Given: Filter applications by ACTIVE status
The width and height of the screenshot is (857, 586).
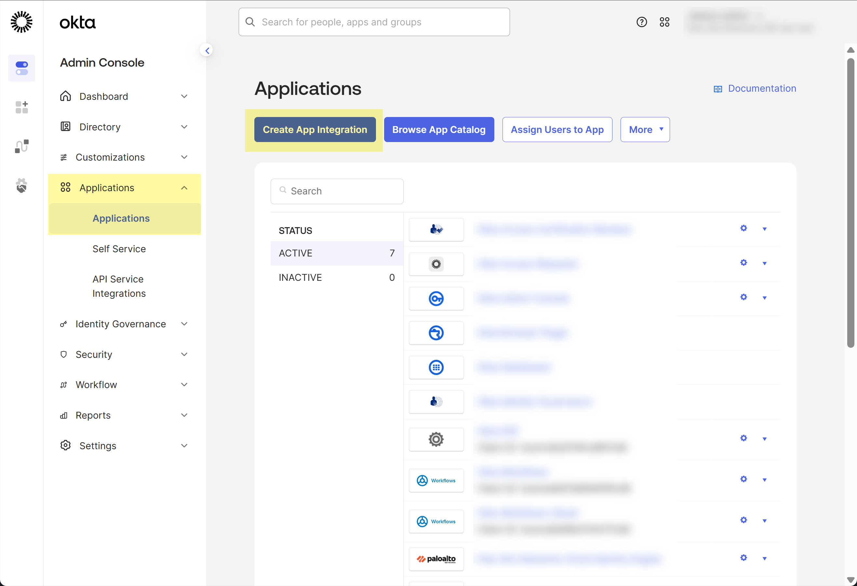Looking at the screenshot, I should 336,253.
